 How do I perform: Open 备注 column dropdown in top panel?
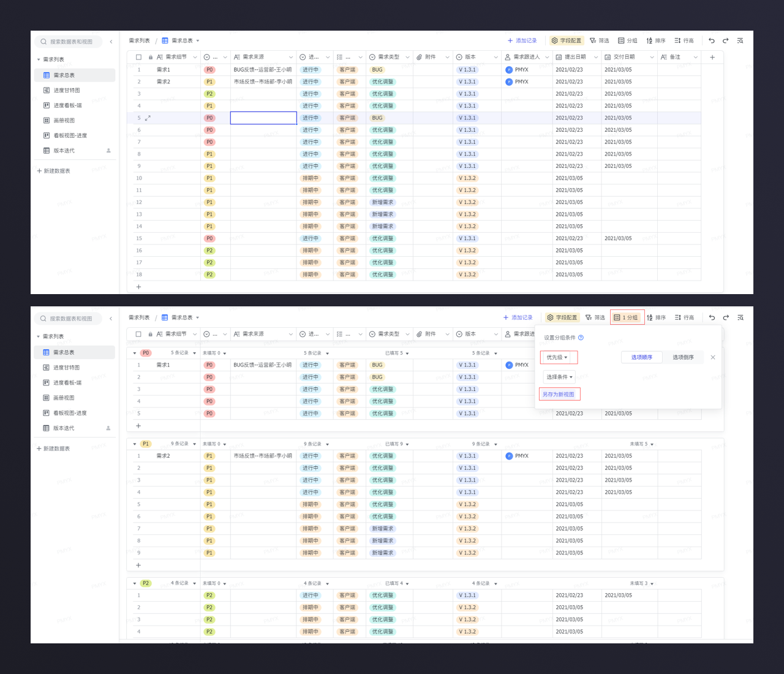696,57
